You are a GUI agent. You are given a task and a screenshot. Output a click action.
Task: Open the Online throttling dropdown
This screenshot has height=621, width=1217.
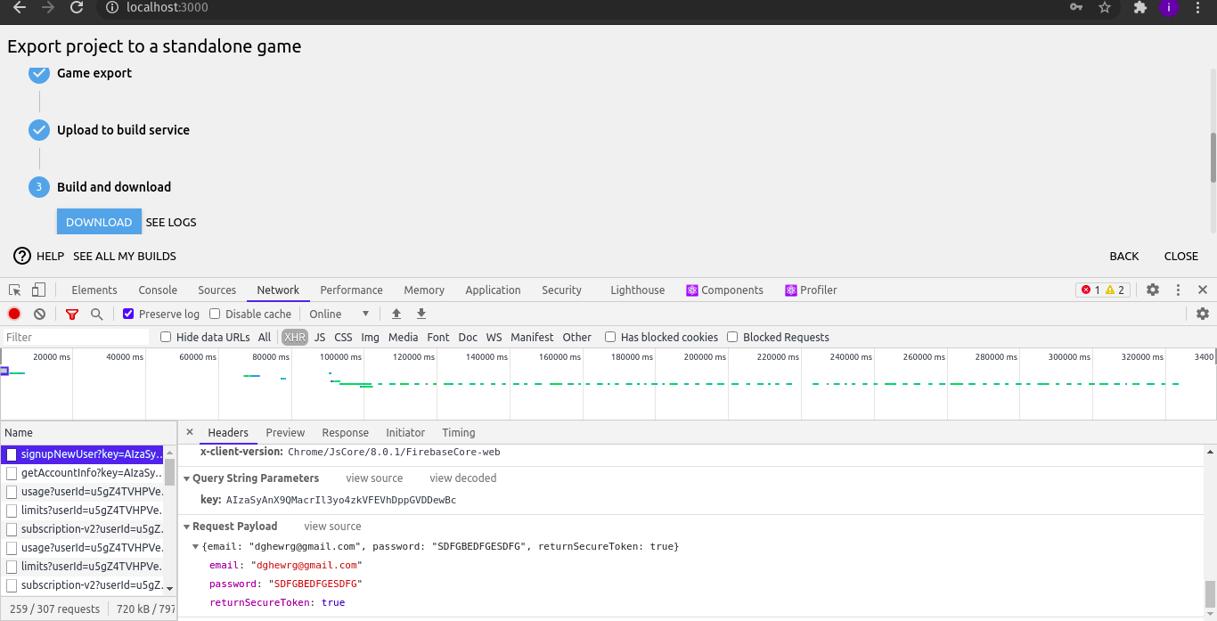tap(339, 314)
